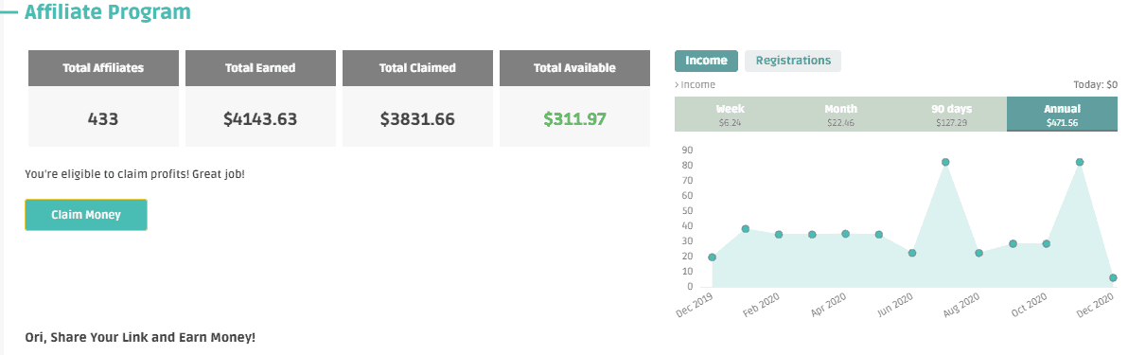Click the Total Available amount $311.97
The width and height of the screenshot is (1128, 355).
point(574,119)
